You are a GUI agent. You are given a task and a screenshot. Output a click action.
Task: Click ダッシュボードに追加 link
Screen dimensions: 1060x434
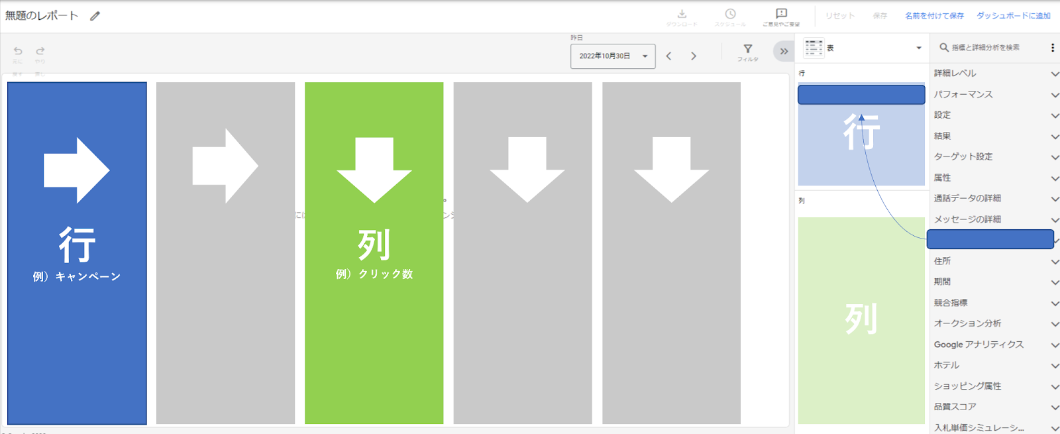(x=1013, y=16)
